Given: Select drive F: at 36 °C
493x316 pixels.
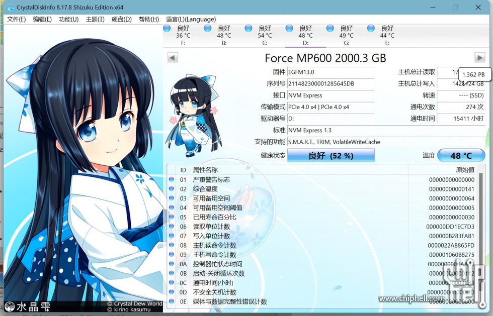Looking at the screenshot, I should pos(183,36).
